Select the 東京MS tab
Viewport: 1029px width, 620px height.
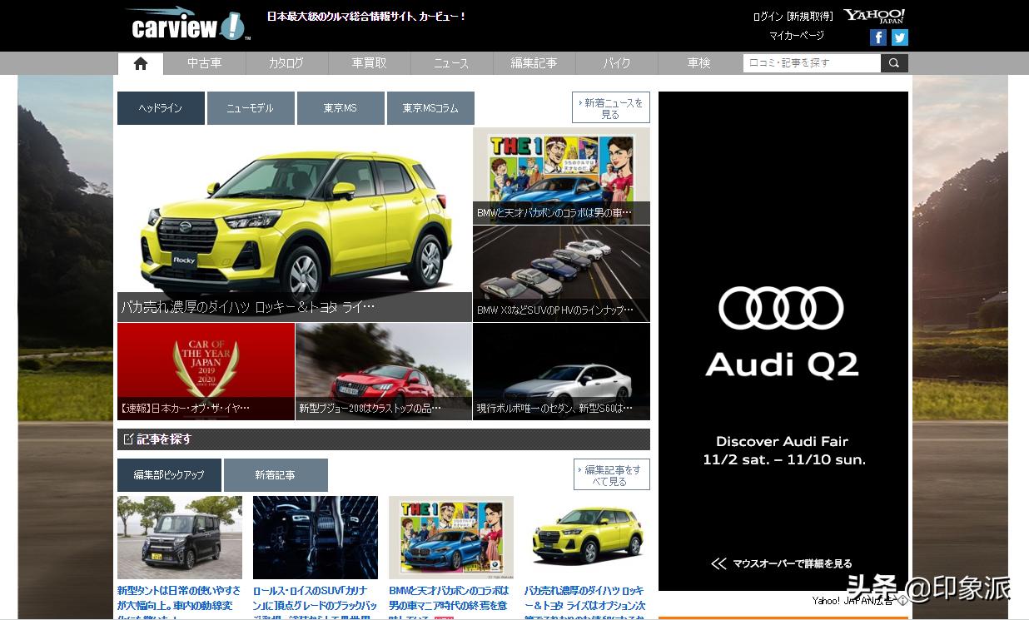(341, 108)
